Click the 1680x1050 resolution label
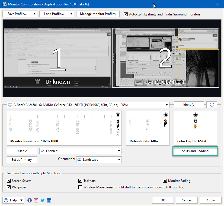The height and width of the screenshot is (206, 224). (x=111, y=127)
